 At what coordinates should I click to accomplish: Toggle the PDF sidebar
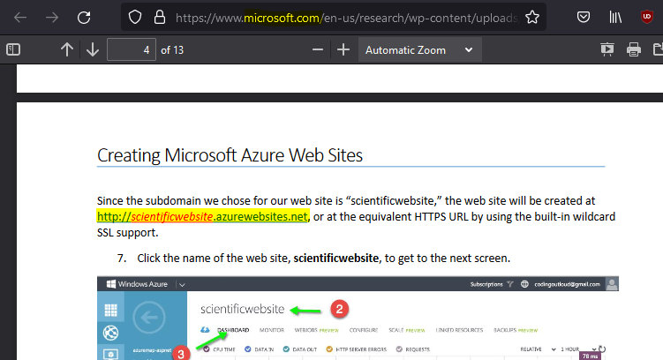pos(13,50)
